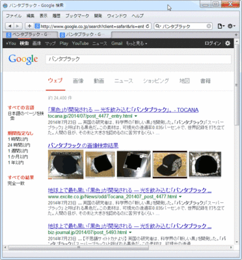Click the ログイン button
Screen dimensions: 242x260
pos(213,44)
